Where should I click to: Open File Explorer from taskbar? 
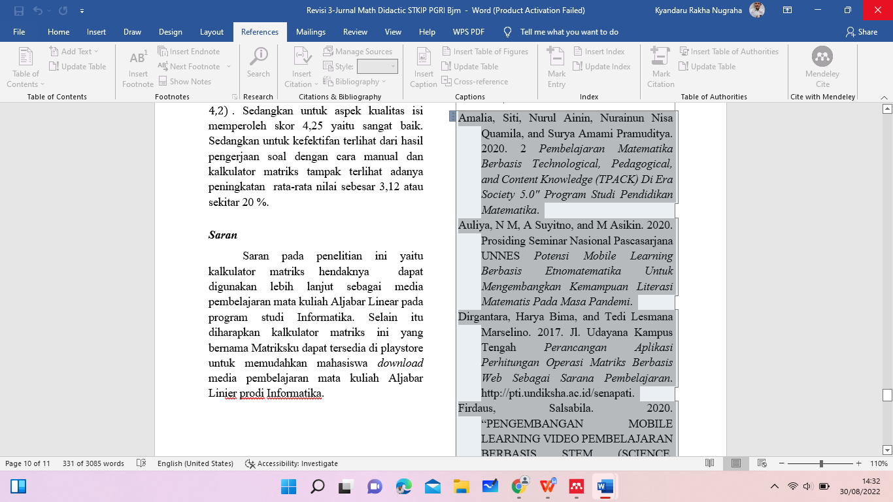click(x=461, y=486)
